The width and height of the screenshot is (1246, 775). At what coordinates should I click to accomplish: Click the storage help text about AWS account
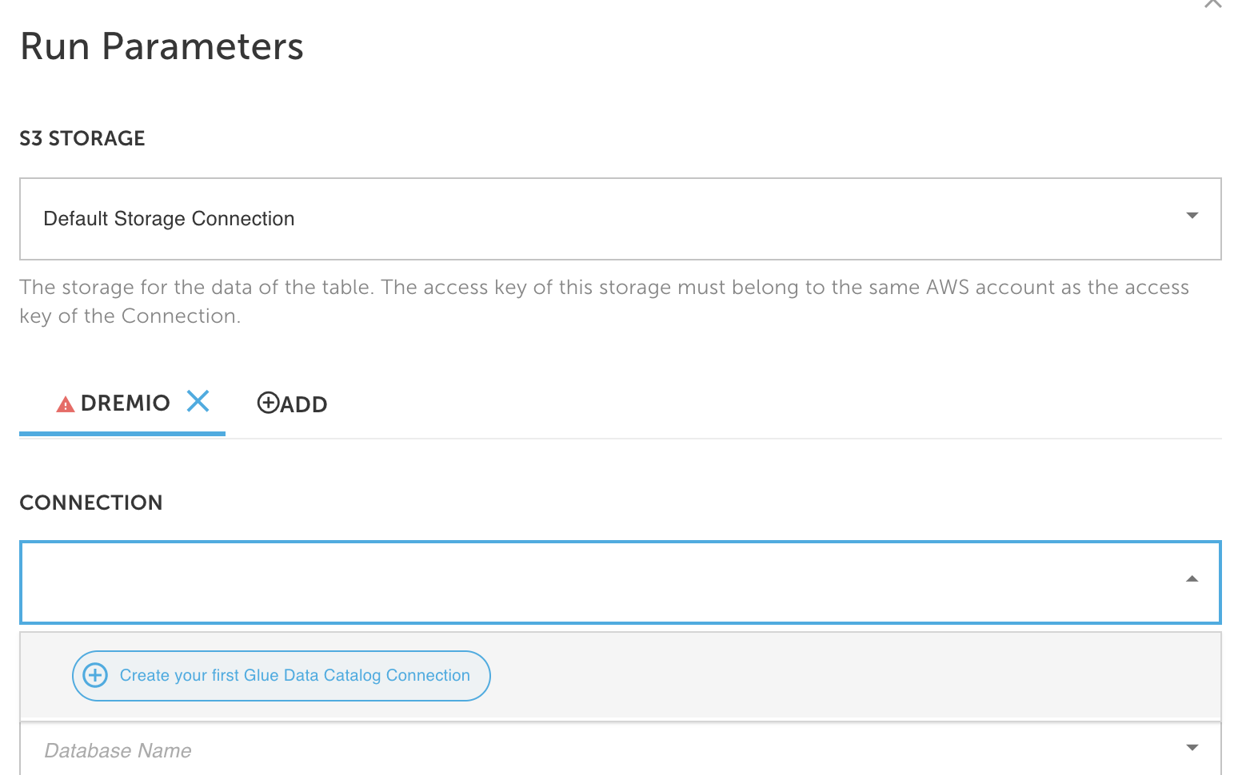(x=604, y=301)
